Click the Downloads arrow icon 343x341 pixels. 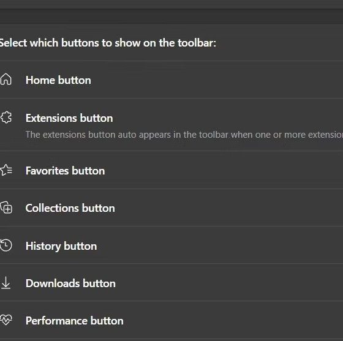point(6,283)
